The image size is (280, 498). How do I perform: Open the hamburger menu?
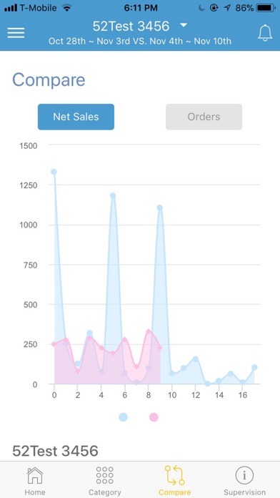click(16, 33)
